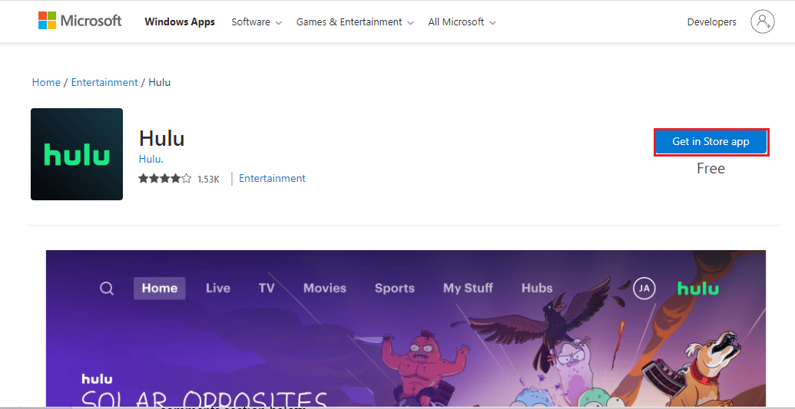Image resolution: width=795 pixels, height=409 pixels.
Task: Open the Developers link in header
Action: [x=711, y=22]
